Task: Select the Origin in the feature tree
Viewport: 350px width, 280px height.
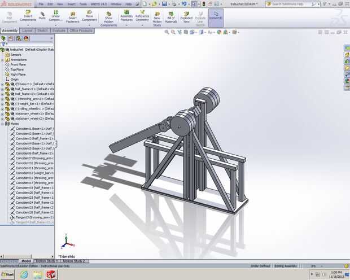Action: 15,79
